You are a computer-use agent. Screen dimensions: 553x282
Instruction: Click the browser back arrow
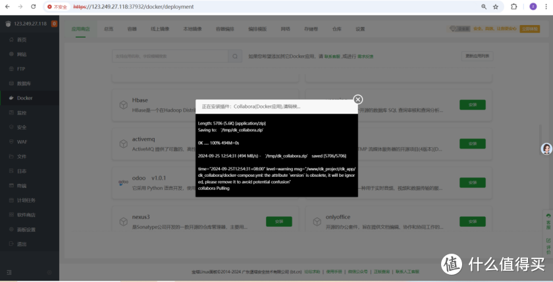point(7,7)
